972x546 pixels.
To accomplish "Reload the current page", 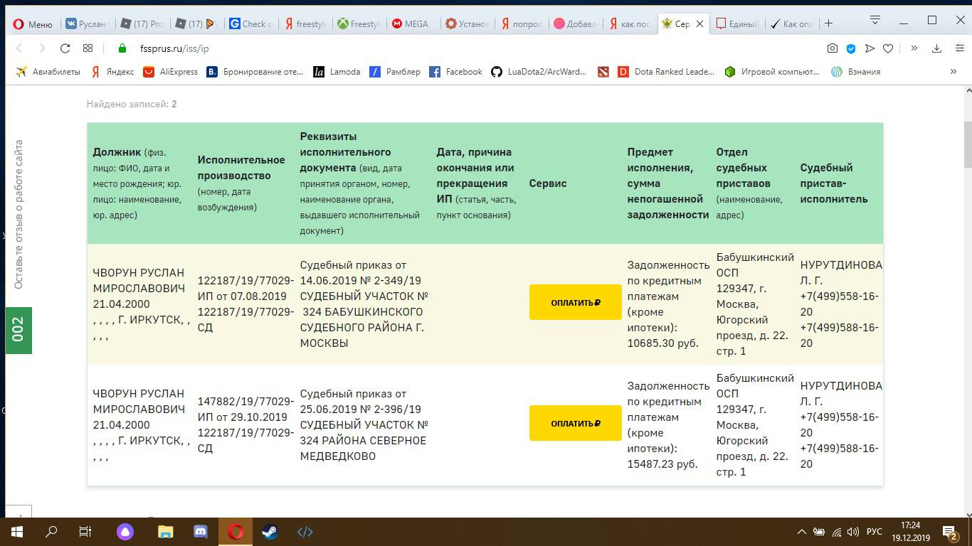I will 65,48.
